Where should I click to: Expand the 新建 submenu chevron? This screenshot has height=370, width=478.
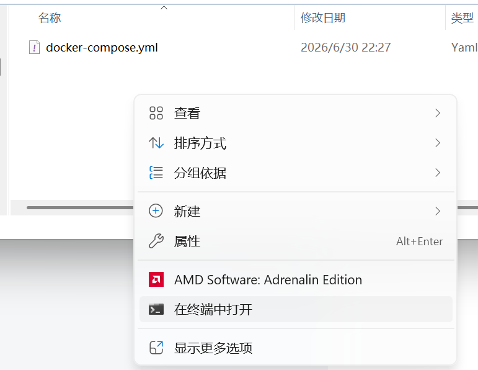pyautogui.click(x=438, y=211)
